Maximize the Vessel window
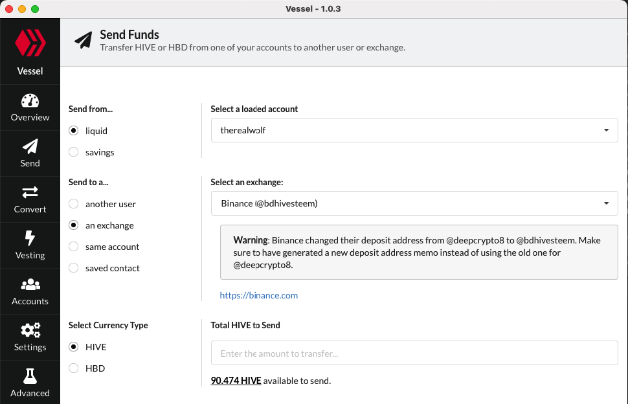Viewport: 628px width, 404px height. [35, 9]
